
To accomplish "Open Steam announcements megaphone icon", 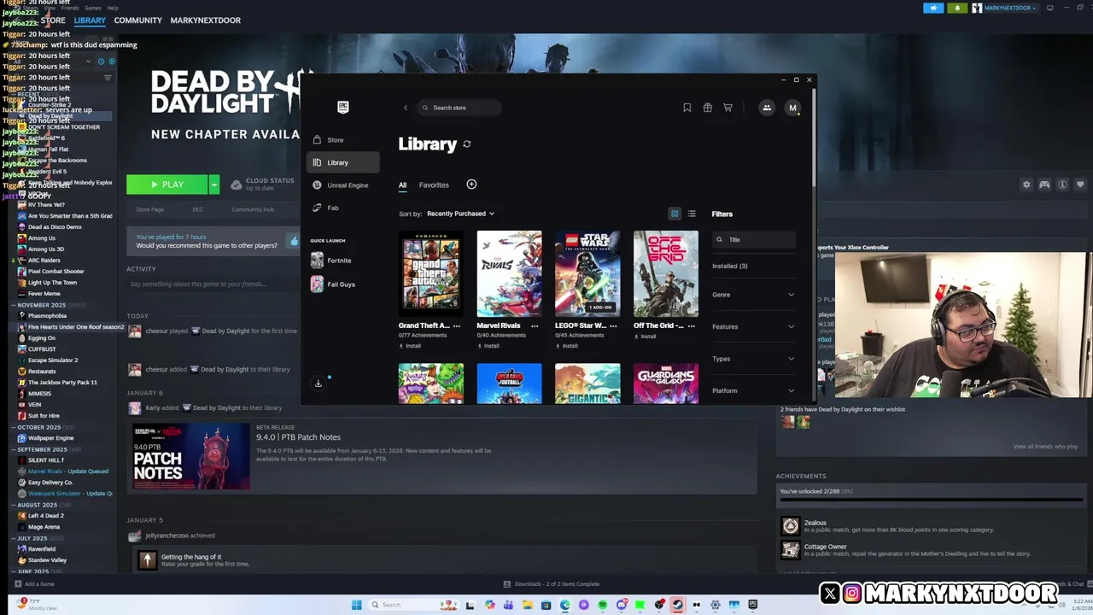I will (933, 8).
